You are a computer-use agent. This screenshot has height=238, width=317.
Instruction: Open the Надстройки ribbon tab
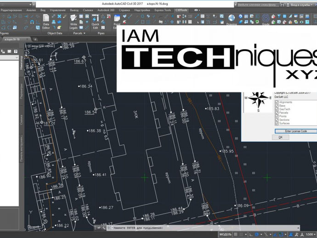click(x=142, y=10)
